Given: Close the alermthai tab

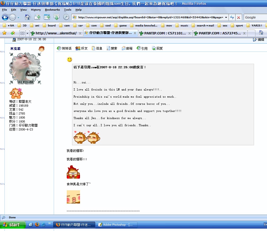Looking at the screenshot, I should 80,33.
